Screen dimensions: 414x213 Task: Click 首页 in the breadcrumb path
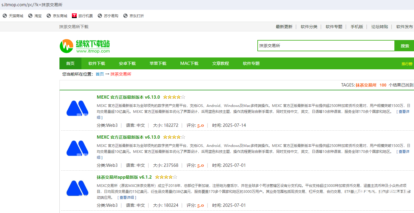100,74
